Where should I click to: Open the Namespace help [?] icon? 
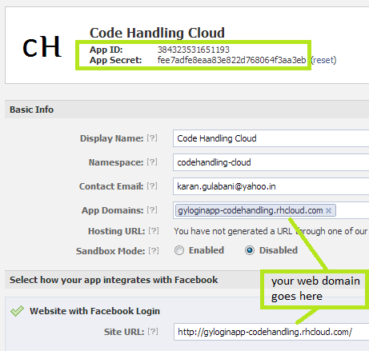point(152,162)
